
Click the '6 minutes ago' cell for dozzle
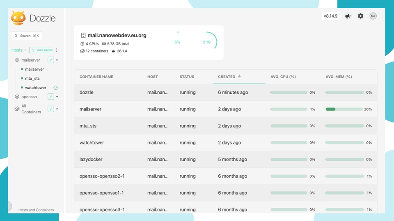tap(233, 92)
